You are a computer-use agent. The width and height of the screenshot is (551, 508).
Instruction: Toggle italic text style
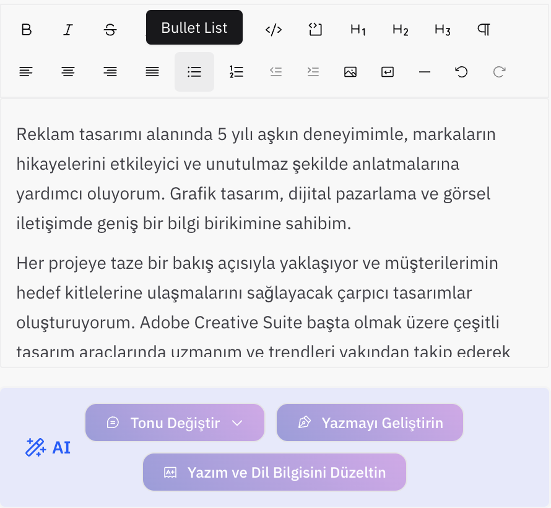68,29
